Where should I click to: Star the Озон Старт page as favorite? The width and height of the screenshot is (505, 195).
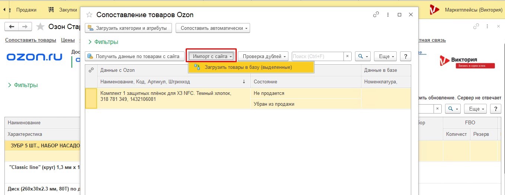pyautogui.click(x=40, y=26)
